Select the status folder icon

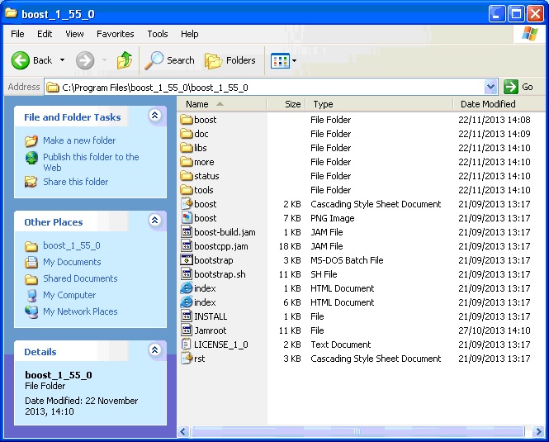[187, 176]
